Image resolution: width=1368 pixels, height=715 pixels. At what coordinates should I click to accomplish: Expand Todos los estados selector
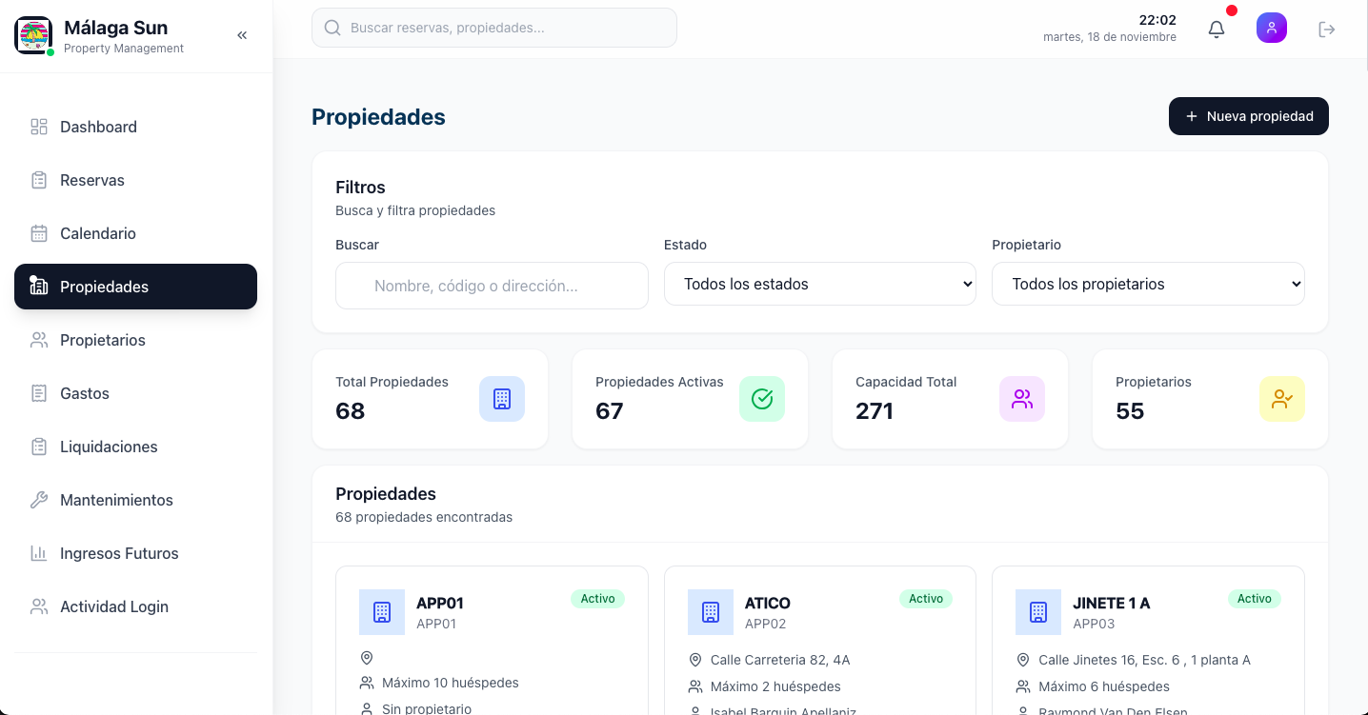pos(819,283)
